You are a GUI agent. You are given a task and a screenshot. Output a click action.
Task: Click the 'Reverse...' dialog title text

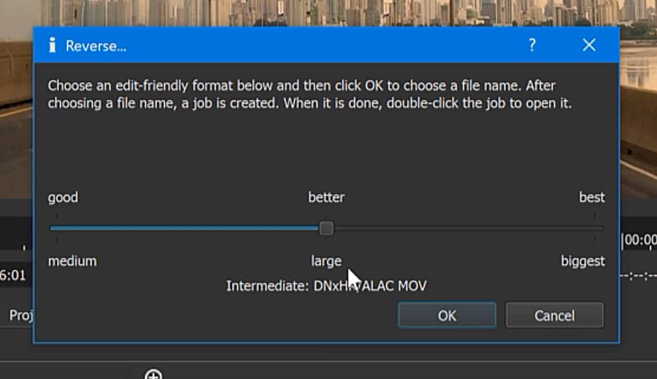96,46
